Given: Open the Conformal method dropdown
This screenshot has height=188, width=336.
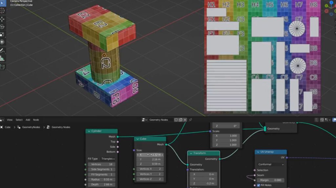Looking at the screenshot, I should click(271, 164).
